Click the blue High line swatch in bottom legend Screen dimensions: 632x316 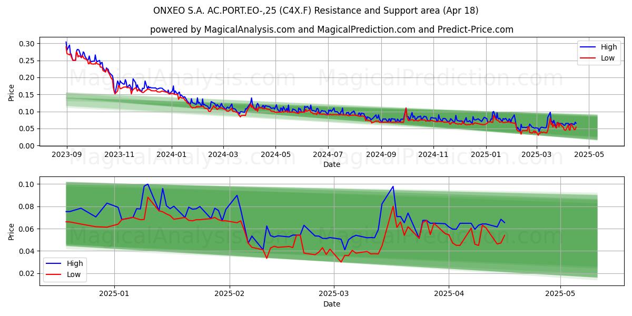54,263
